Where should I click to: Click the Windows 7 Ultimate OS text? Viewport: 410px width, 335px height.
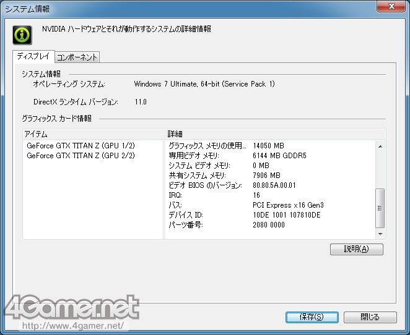(x=204, y=84)
